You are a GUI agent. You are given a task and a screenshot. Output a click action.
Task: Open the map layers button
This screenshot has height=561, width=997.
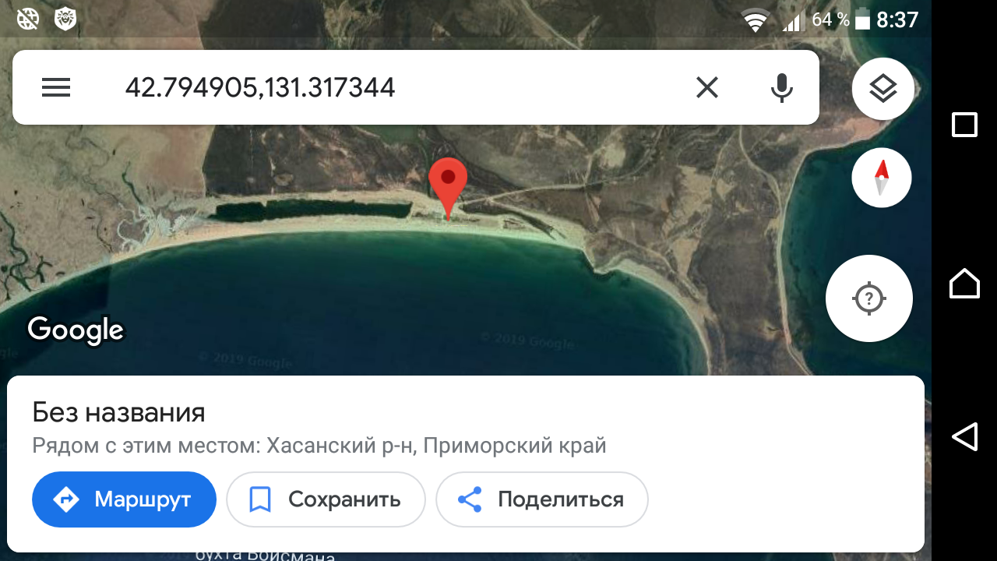[x=883, y=89]
